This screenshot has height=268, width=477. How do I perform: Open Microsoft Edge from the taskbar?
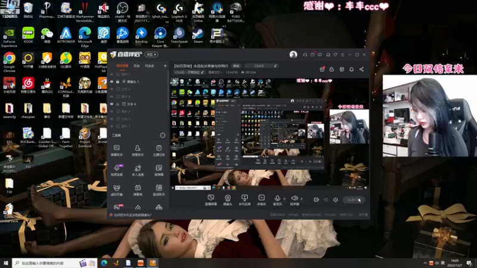(104, 263)
